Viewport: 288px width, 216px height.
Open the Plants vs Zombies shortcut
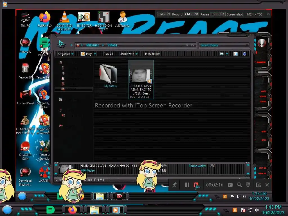click(44, 151)
